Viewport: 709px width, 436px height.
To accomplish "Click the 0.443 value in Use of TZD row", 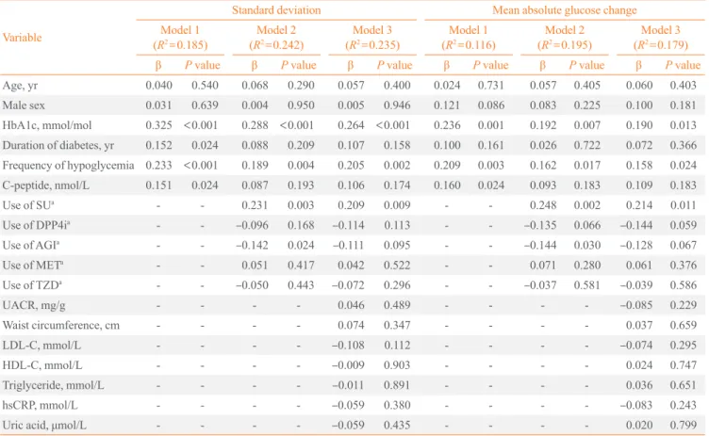I will coord(301,285).
